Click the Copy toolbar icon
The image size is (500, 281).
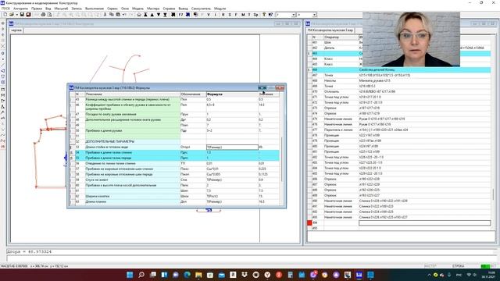tap(111, 15)
